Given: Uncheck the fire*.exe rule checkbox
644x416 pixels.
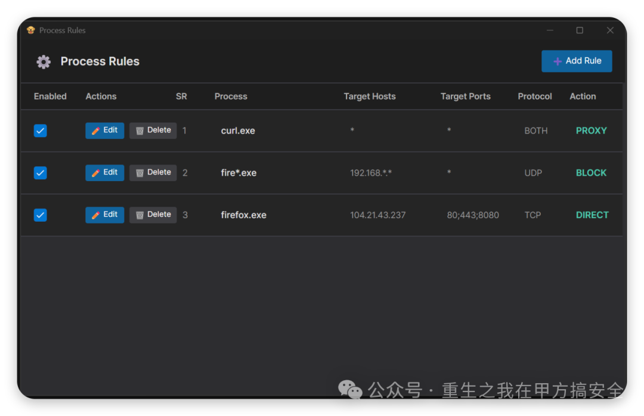Looking at the screenshot, I should click(40, 173).
